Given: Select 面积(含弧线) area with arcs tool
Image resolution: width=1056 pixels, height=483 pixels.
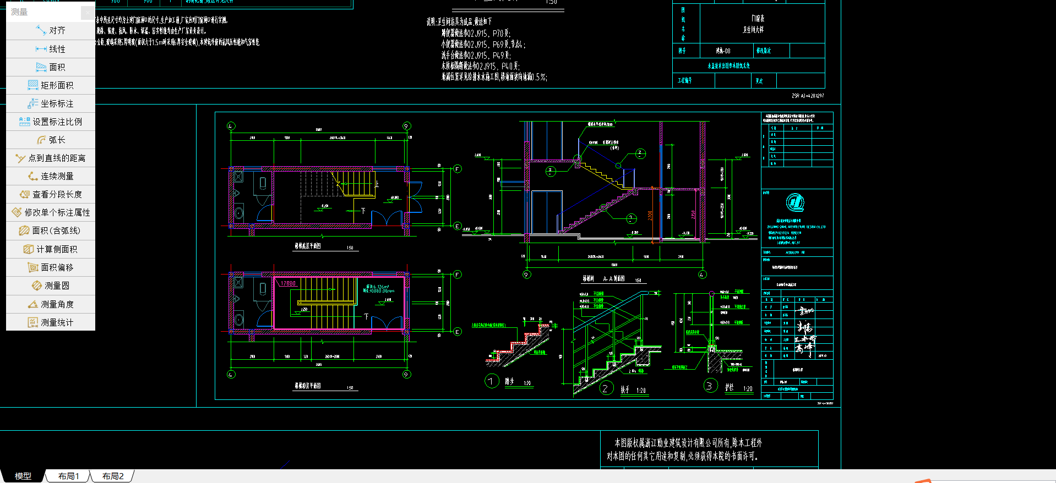Looking at the screenshot, I should tap(51, 230).
